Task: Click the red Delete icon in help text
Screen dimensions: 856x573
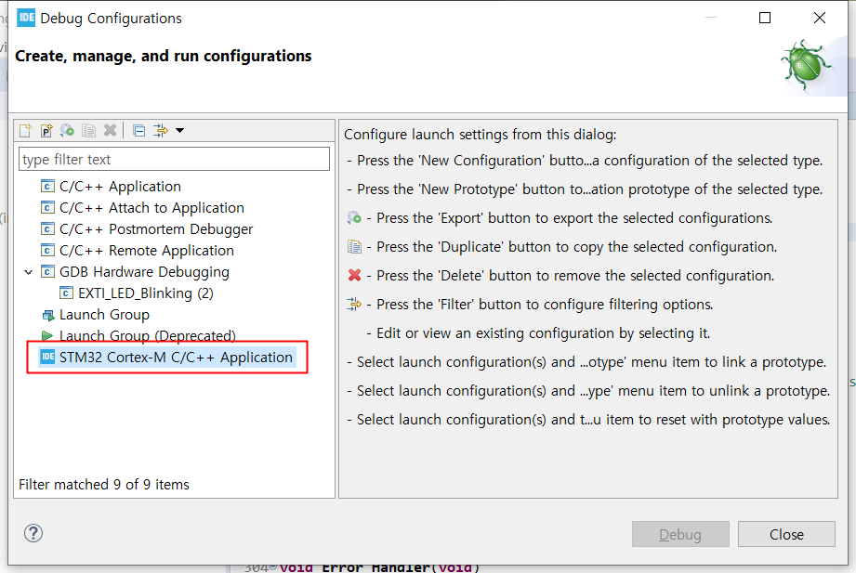Action: [x=354, y=275]
